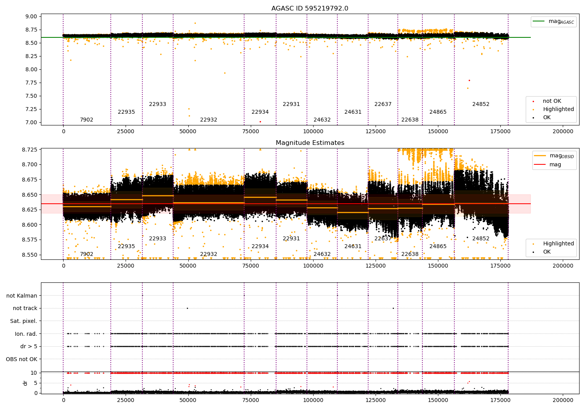Click OBSID label 24632 in Magnitude Estimates plot
Image resolution: width=585 pixels, height=409 pixels.
tap(322, 254)
